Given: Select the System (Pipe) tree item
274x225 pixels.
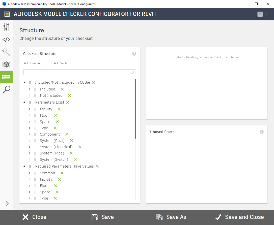Looking at the screenshot, I should click(52, 153).
